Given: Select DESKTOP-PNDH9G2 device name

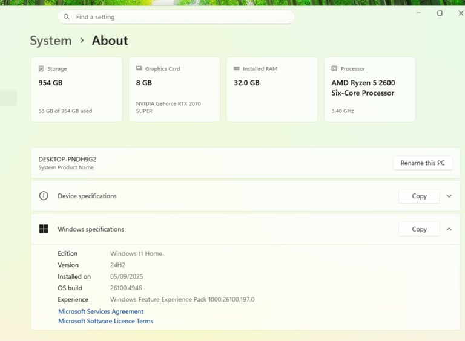Looking at the screenshot, I should click(x=67, y=159).
